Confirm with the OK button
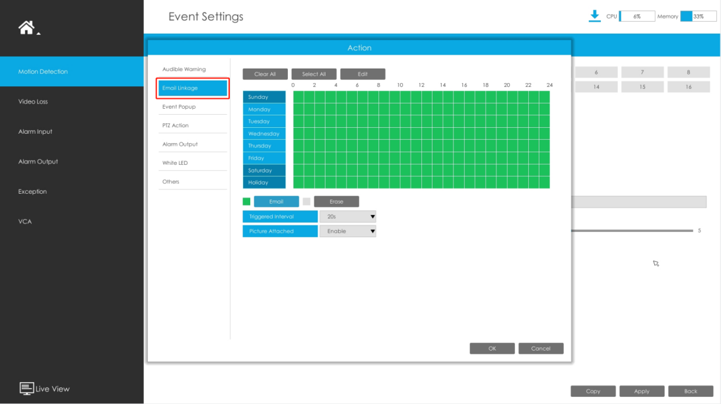The height and width of the screenshot is (404, 721). (x=492, y=349)
